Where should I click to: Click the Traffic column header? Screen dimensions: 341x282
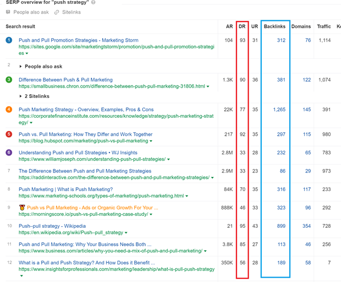[324, 26]
